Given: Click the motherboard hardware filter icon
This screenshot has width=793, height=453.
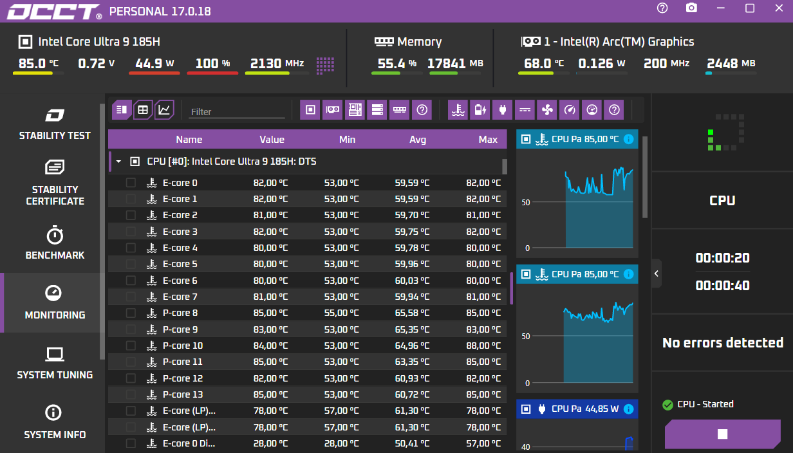Looking at the screenshot, I should pyautogui.click(x=355, y=110).
